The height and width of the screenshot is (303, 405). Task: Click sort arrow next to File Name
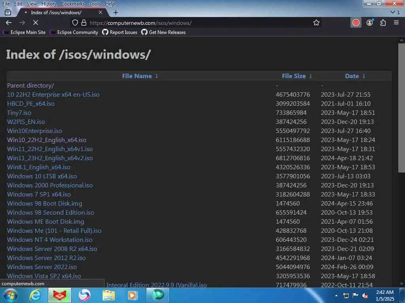(157, 76)
